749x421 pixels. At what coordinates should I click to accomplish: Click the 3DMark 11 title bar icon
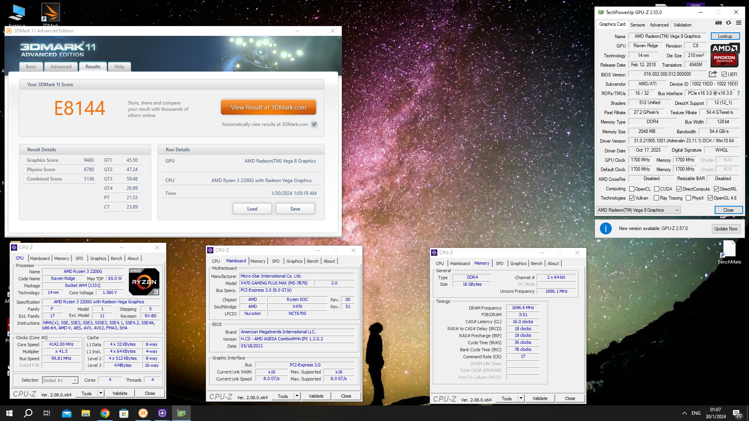pyautogui.click(x=10, y=31)
